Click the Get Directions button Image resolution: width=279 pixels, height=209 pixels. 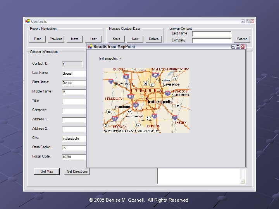pos(77,171)
